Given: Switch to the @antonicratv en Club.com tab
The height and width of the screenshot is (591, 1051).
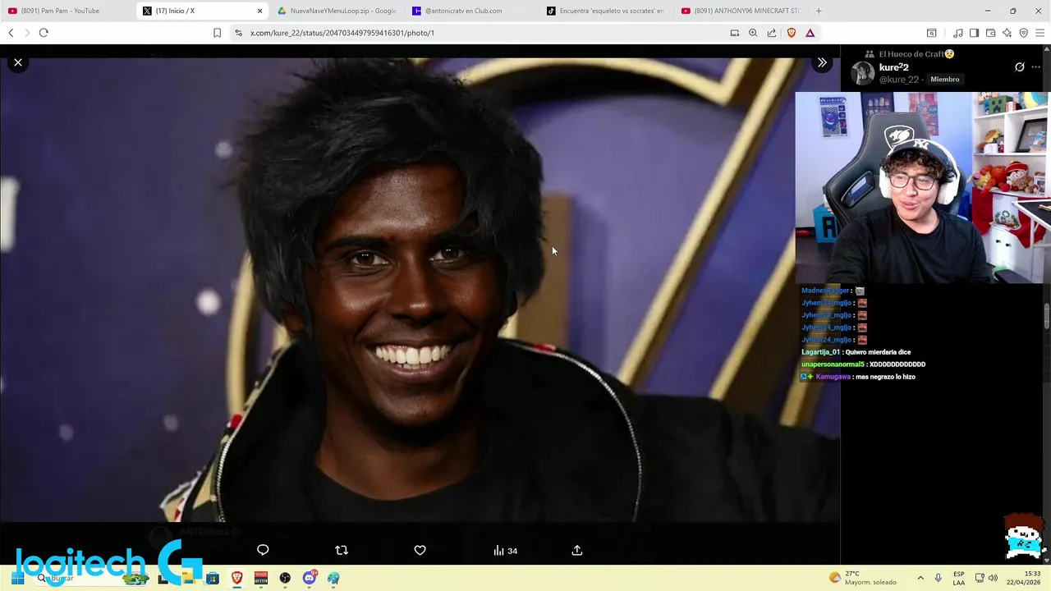Looking at the screenshot, I should point(472,11).
